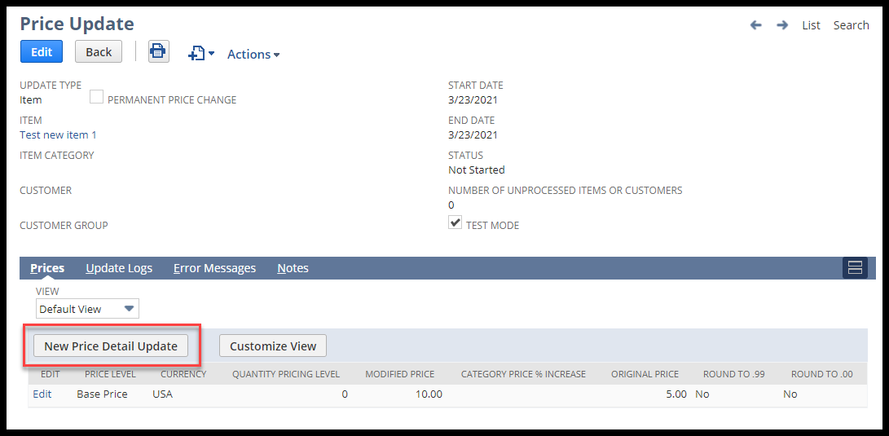Open the Error Messages tab
This screenshot has width=889, height=436.
214,268
